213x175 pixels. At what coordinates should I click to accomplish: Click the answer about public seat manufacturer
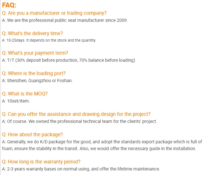[65, 20]
